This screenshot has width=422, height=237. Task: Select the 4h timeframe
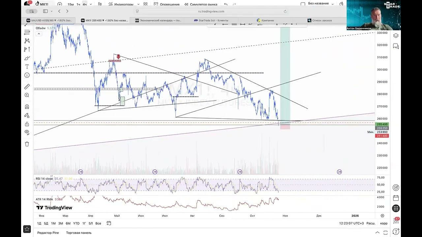[85, 5]
